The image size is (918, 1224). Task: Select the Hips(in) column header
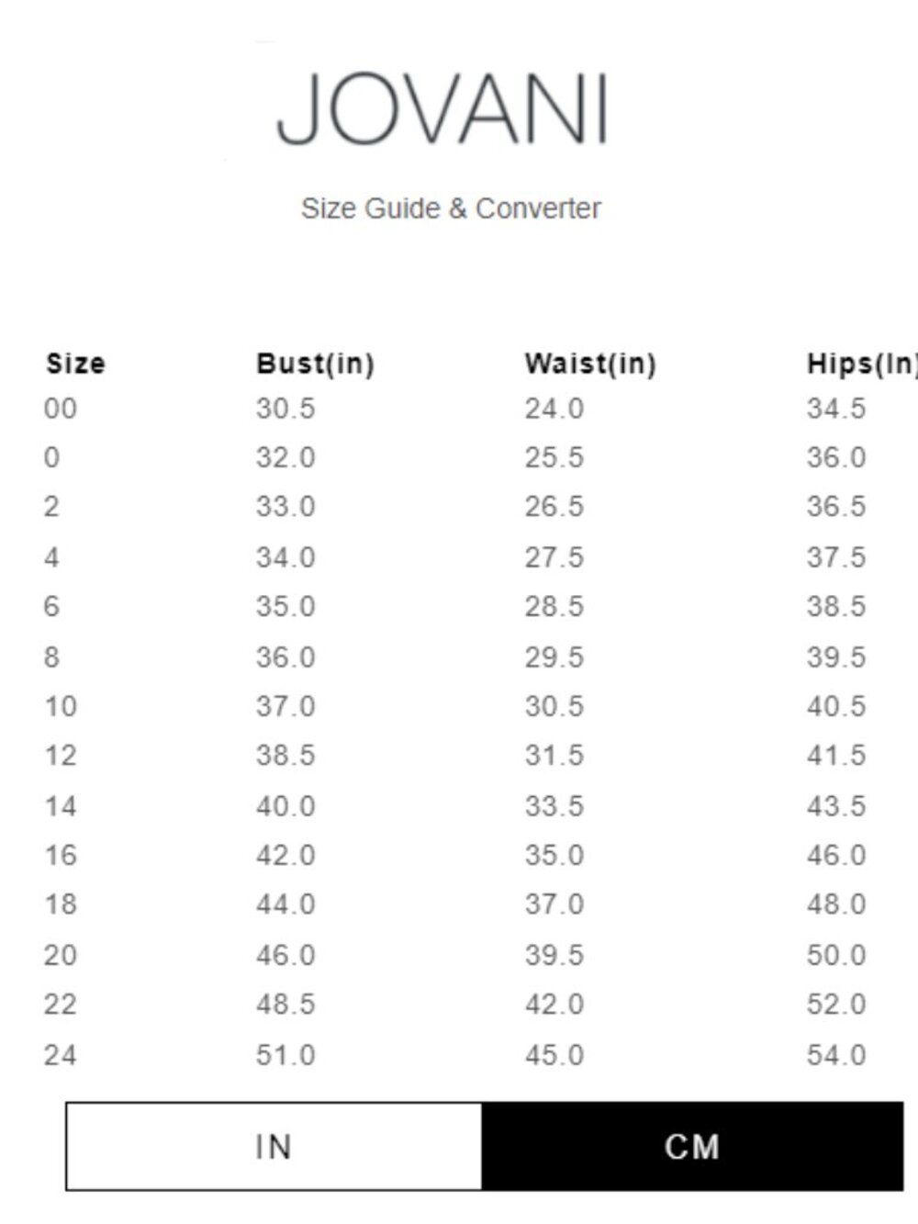[861, 364]
